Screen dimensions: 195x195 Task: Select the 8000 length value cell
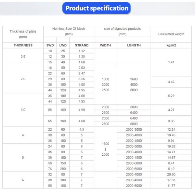click(134, 124)
